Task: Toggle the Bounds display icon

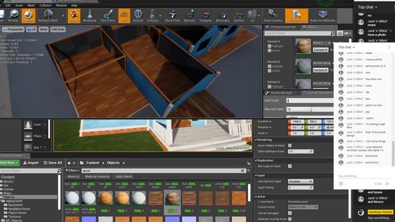Action: click(x=138, y=15)
